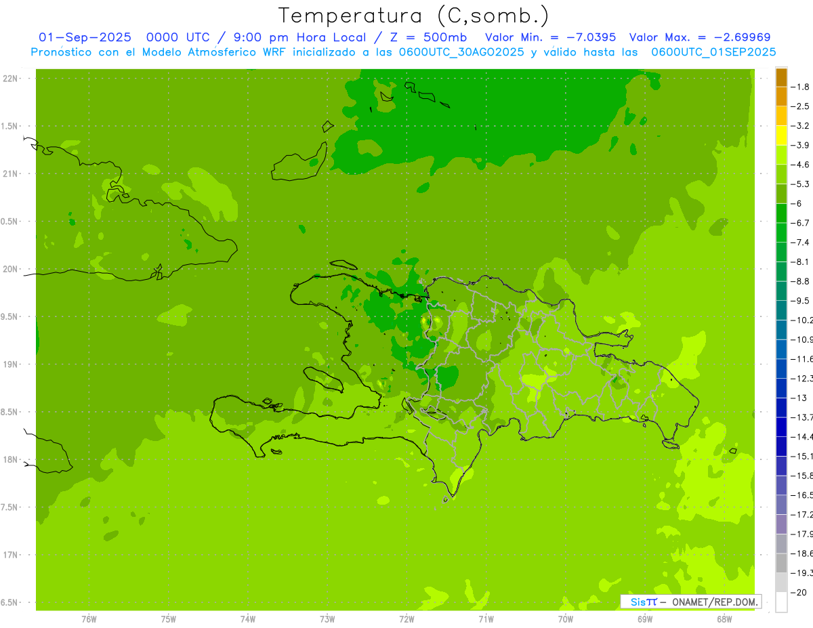The image size is (813, 628).
Task: Click the "Z = 500mb" level label
Action: coord(428,37)
